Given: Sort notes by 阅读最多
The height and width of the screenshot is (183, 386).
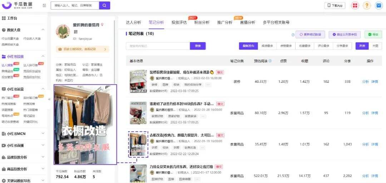Looking at the screenshot, I should click(x=267, y=46).
